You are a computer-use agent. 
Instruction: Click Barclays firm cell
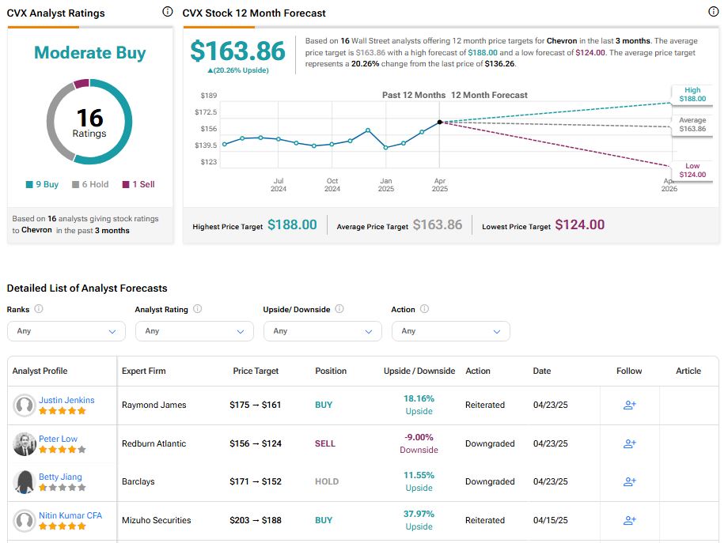[138, 482]
